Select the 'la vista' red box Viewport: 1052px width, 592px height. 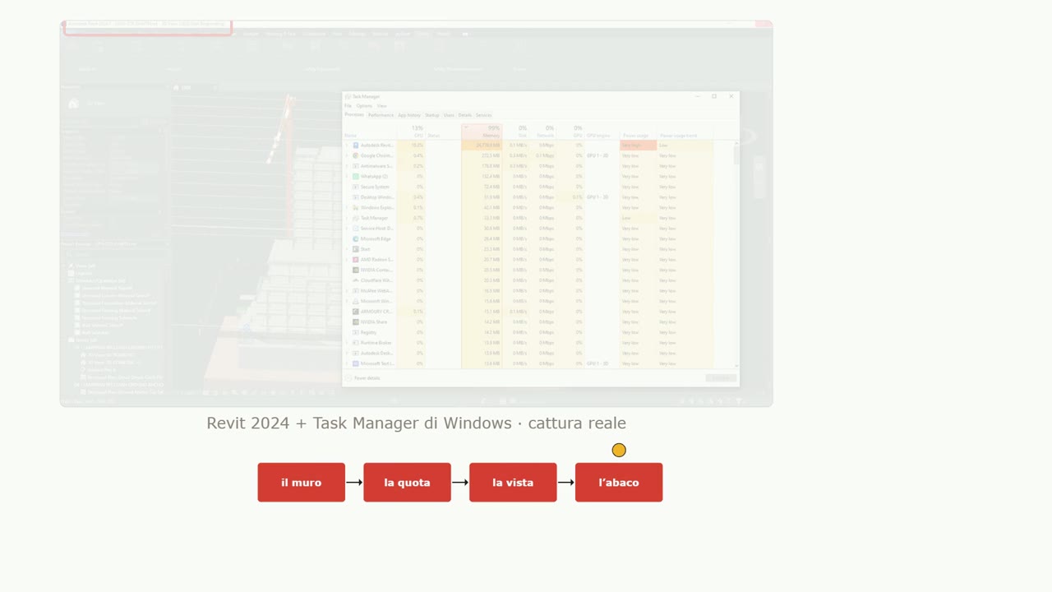click(x=513, y=482)
